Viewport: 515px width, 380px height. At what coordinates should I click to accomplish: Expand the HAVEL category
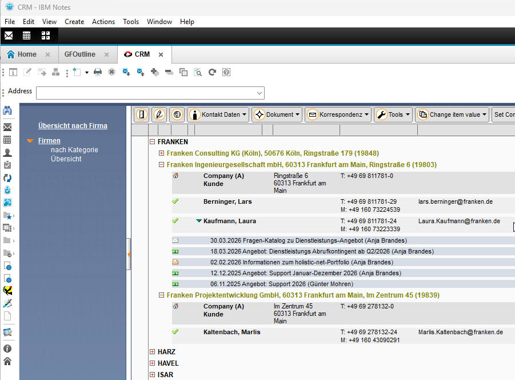[153, 363]
